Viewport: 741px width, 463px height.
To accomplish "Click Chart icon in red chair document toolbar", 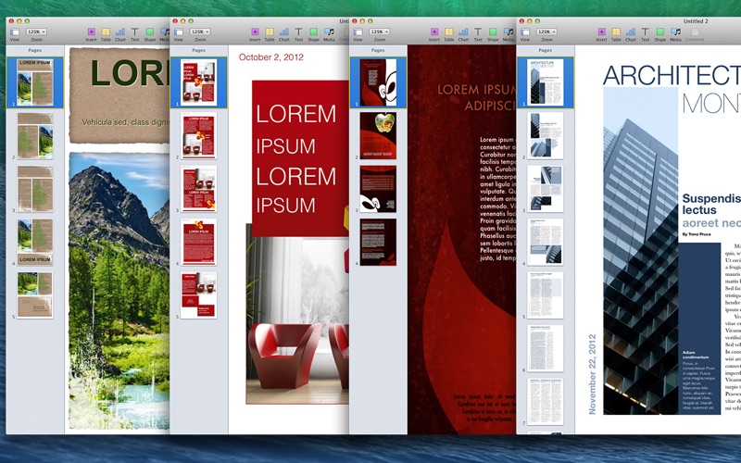I will tap(283, 33).
